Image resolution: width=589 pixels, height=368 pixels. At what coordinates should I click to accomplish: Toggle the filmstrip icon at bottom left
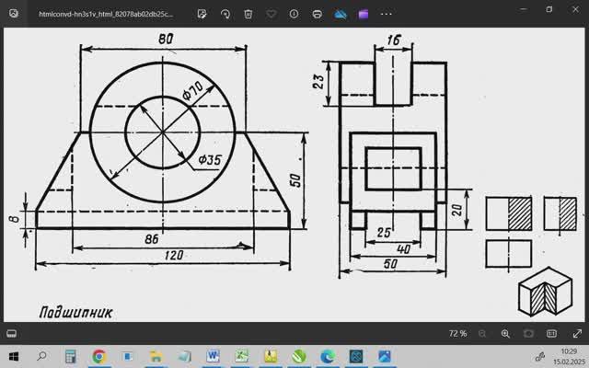tap(11, 333)
